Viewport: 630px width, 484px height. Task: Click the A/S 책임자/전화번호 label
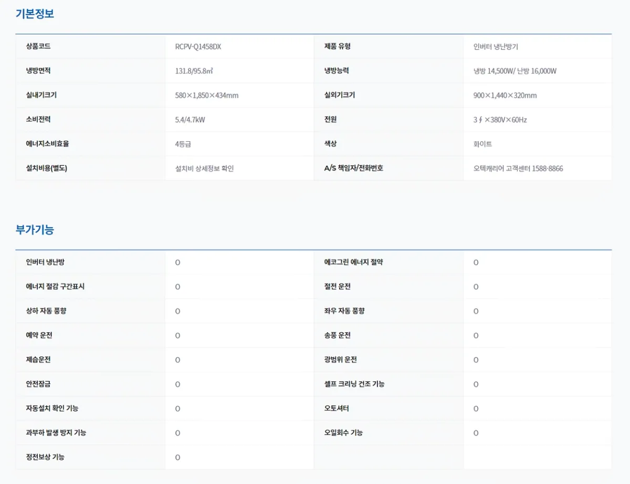pyautogui.click(x=354, y=168)
